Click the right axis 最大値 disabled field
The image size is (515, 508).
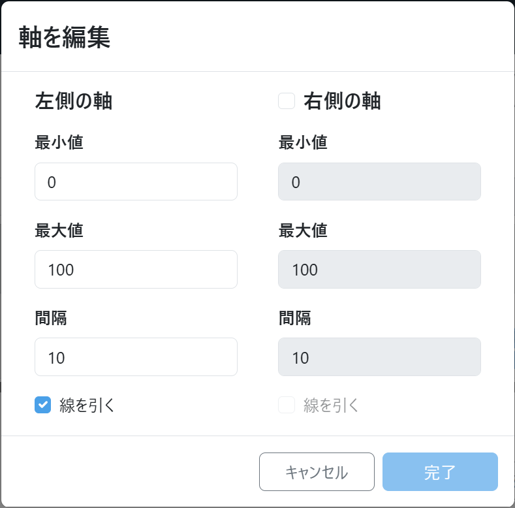(x=379, y=269)
